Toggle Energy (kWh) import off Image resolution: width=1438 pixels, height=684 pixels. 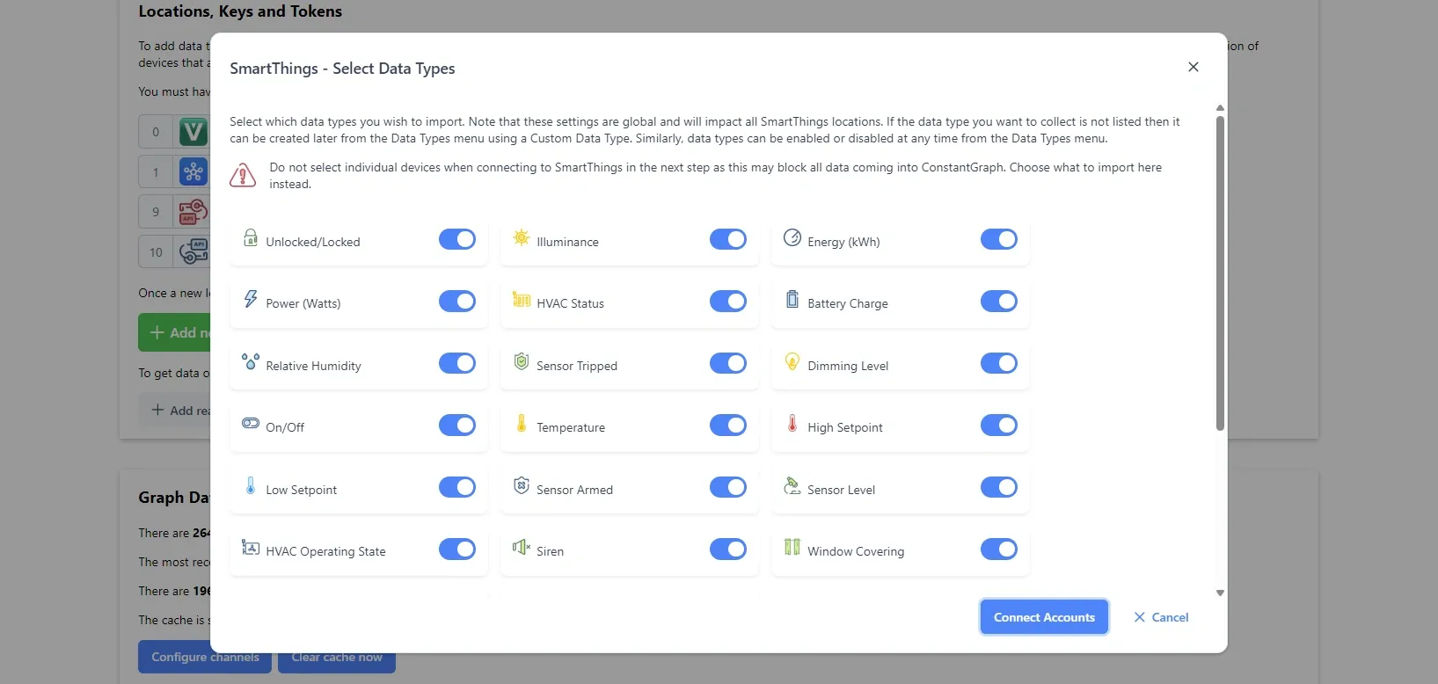click(999, 239)
